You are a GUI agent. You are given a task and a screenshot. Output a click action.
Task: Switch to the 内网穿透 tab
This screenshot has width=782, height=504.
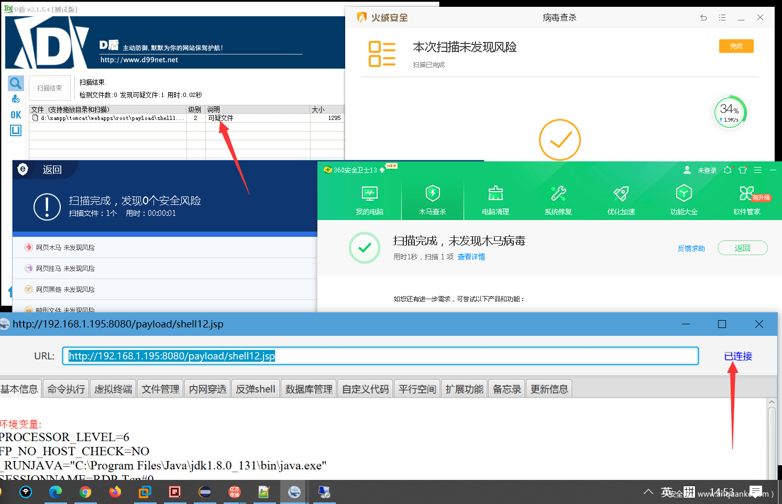(x=207, y=389)
